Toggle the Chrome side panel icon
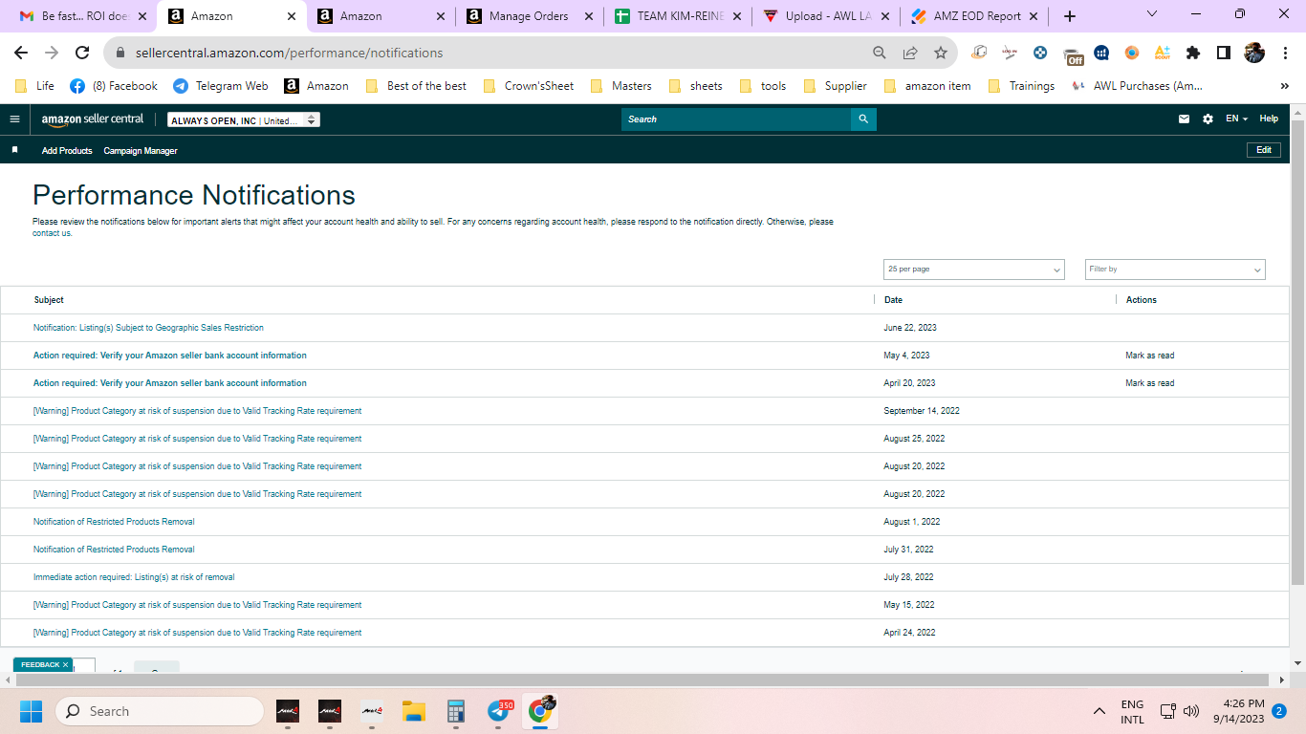This screenshot has width=1306, height=734. [1223, 53]
